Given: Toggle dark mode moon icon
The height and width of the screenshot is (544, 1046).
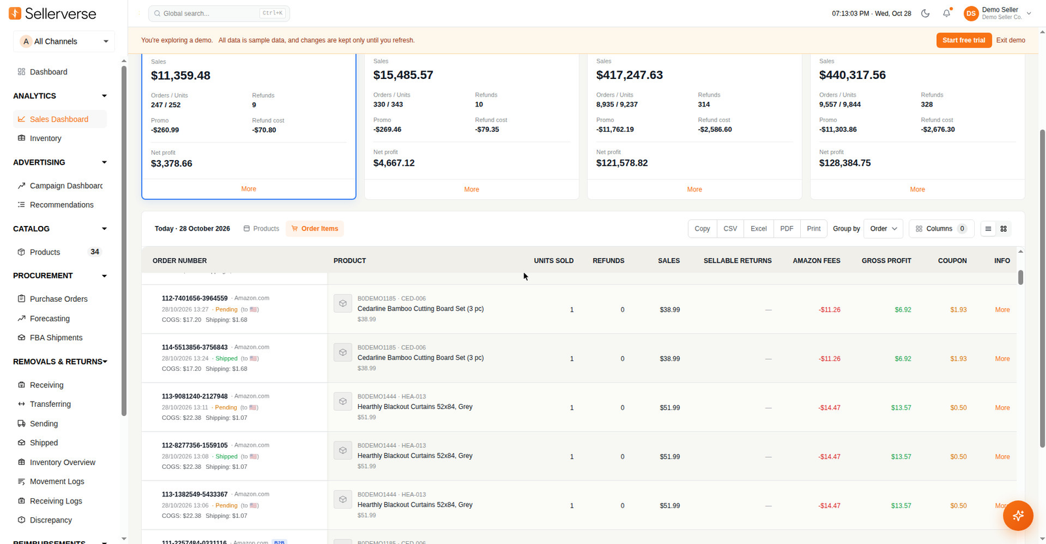Looking at the screenshot, I should coord(925,13).
